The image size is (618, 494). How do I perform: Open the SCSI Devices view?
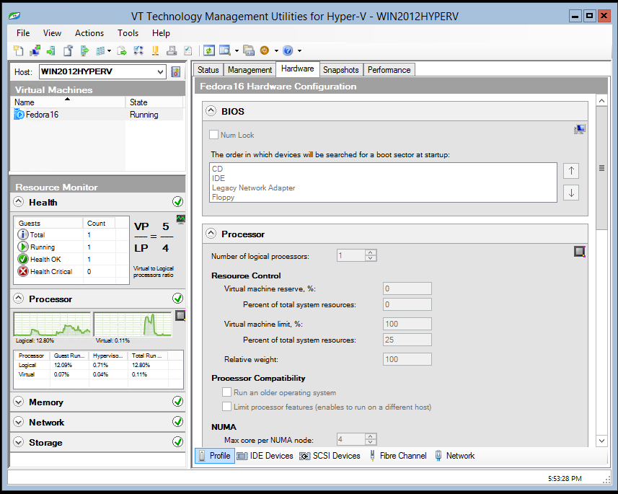(x=330, y=455)
